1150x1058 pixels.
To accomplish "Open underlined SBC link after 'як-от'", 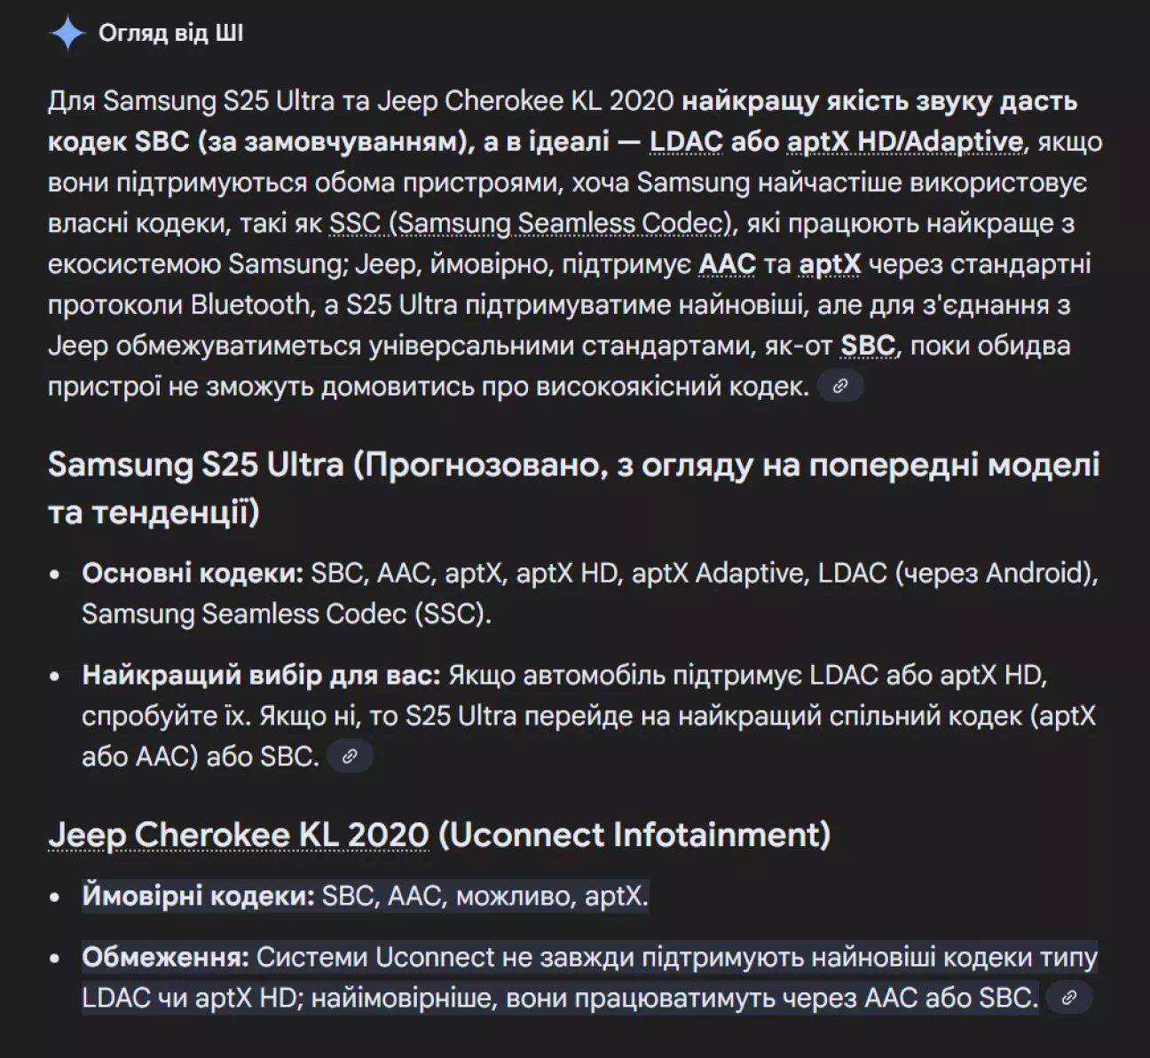I will (x=868, y=346).
